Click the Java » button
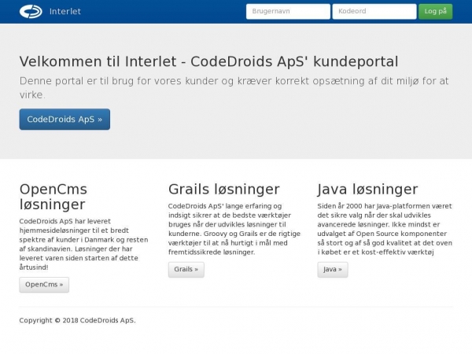 click(x=333, y=269)
